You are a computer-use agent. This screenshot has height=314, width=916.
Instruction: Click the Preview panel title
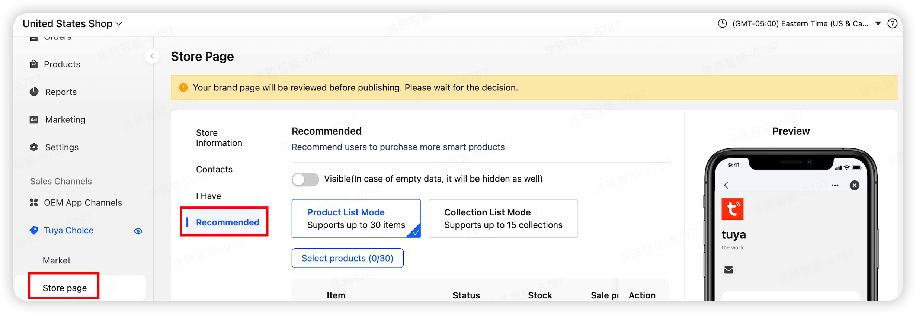tap(791, 131)
